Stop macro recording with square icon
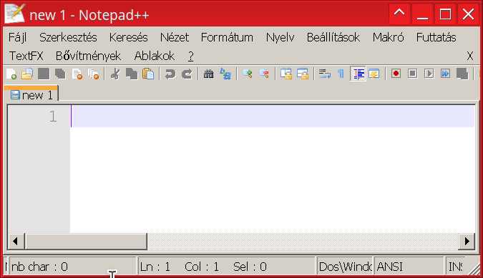The image size is (483, 278). [413, 74]
